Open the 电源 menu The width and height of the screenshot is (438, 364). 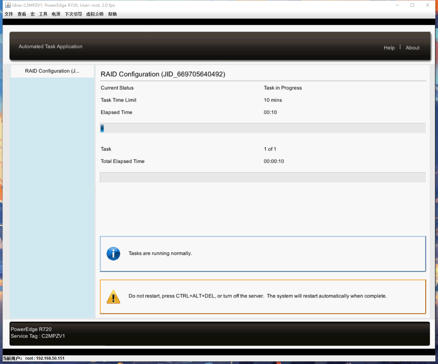click(56, 14)
